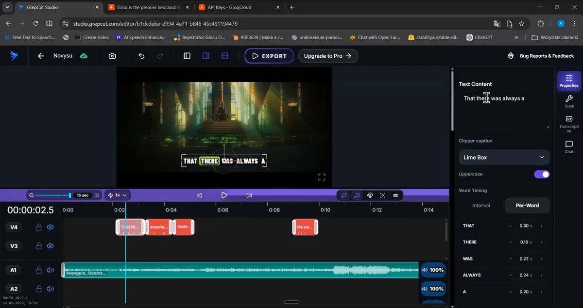Go back with the arrow next to Novysu
Image resolution: width=583 pixels, height=308 pixels.
point(41,56)
